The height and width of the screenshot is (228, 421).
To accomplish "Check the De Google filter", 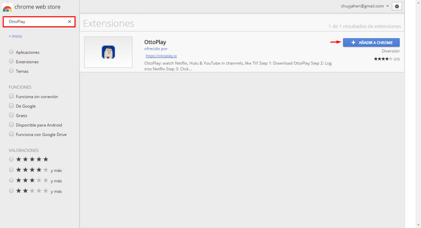I will 11,106.
